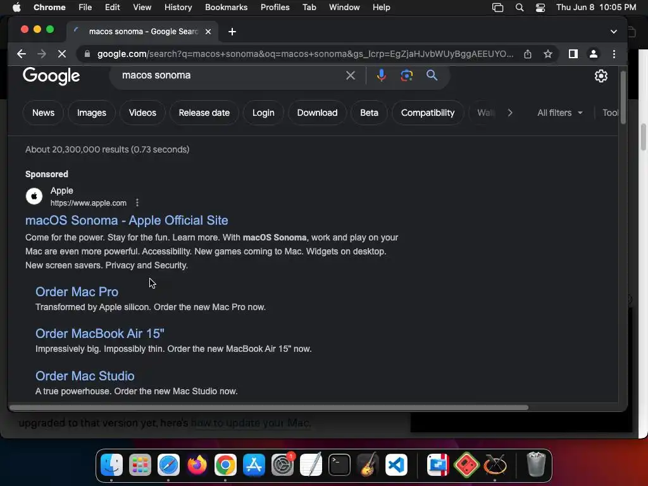The height and width of the screenshot is (486, 648).
Task: Launch Safari from the Dock
Action: click(168, 464)
